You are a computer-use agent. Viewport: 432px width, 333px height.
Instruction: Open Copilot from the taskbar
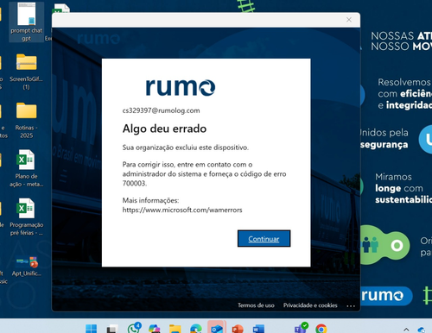(x=154, y=329)
